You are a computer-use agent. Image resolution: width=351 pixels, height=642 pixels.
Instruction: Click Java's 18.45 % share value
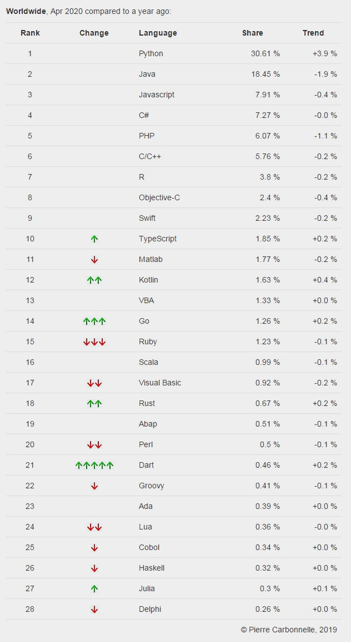pyautogui.click(x=265, y=74)
